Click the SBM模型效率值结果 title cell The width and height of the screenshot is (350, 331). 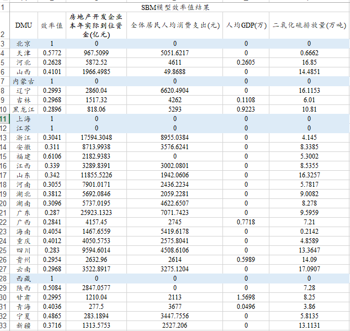tap(176, 7)
